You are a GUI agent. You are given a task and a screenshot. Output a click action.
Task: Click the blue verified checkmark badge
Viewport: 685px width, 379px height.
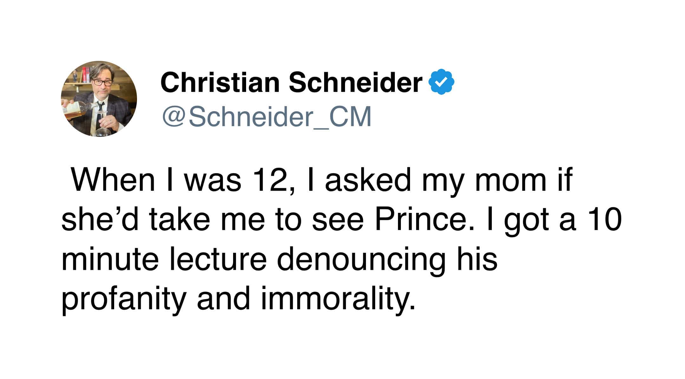(441, 82)
